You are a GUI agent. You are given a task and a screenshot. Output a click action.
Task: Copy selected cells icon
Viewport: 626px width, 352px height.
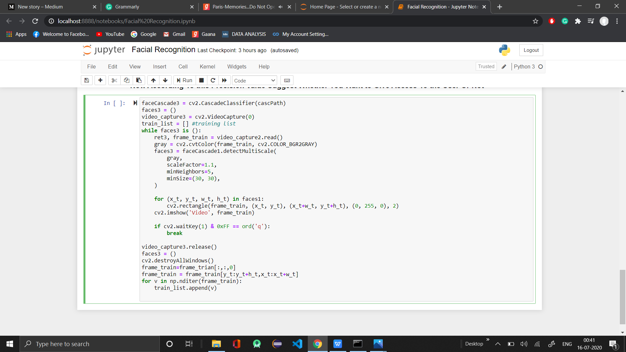127,81
